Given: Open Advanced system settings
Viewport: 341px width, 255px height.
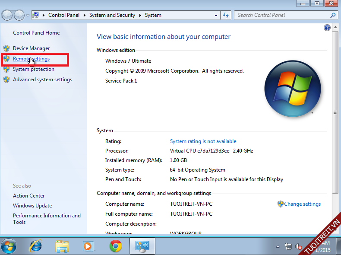Looking at the screenshot, I should click(x=42, y=80).
